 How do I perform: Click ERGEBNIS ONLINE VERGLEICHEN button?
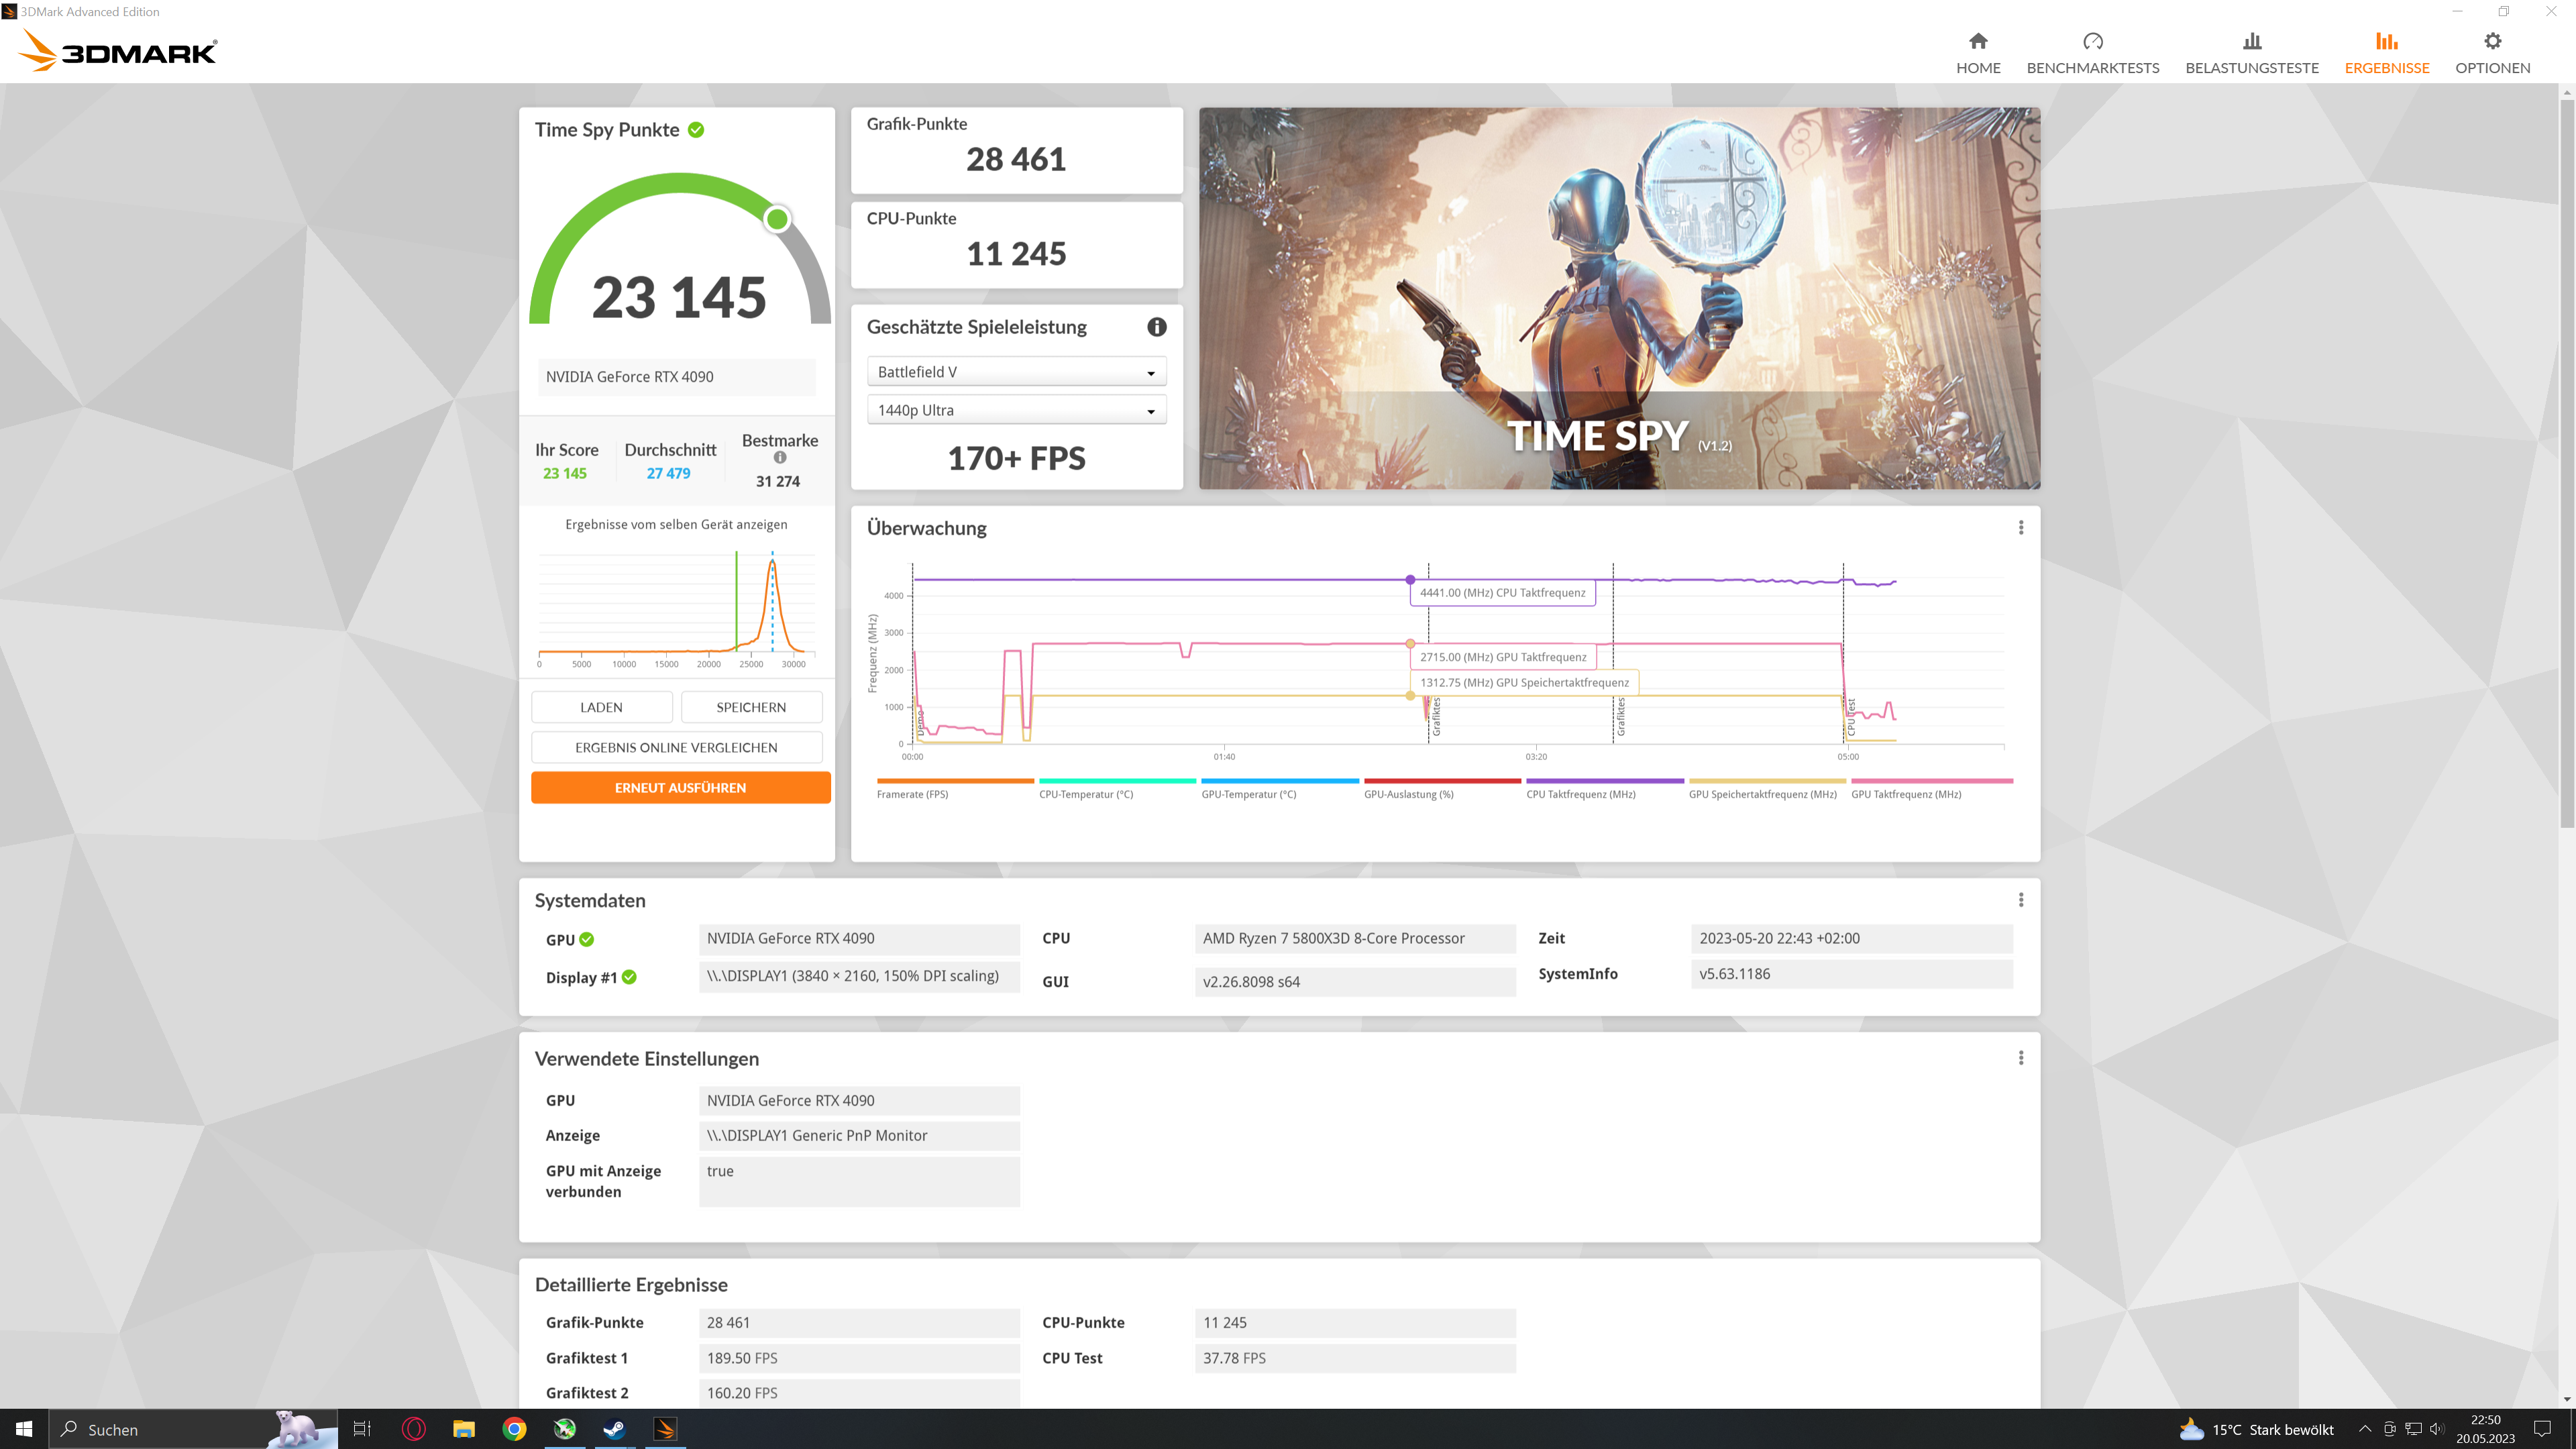[x=676, y=747]
